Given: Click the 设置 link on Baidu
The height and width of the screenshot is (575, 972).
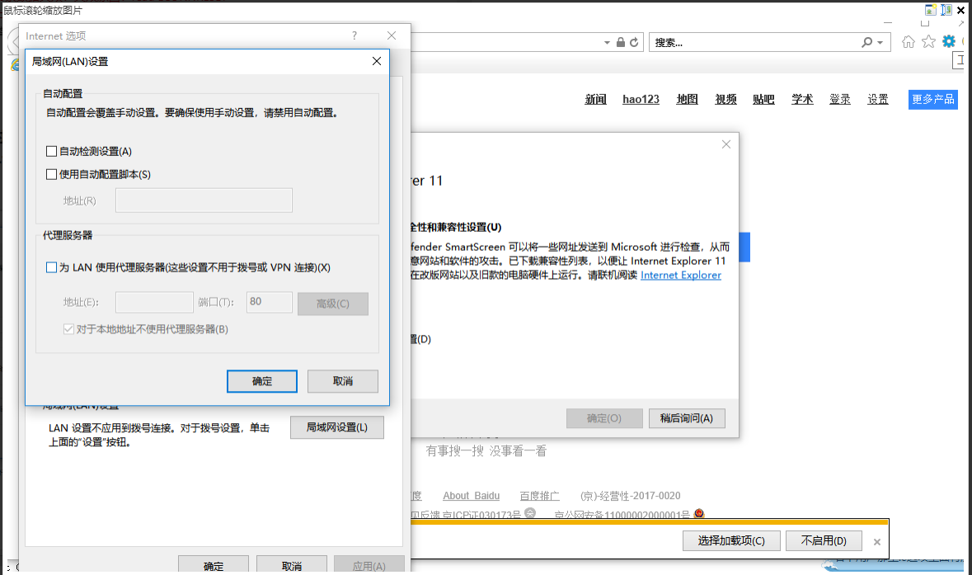Looking at the screenshot, I should [x=878, y=99].
